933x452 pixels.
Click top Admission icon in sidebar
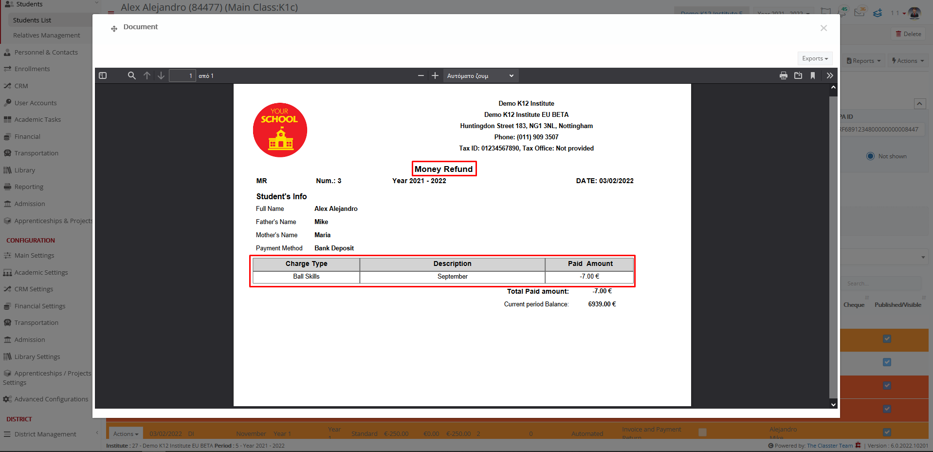(7, 204)
